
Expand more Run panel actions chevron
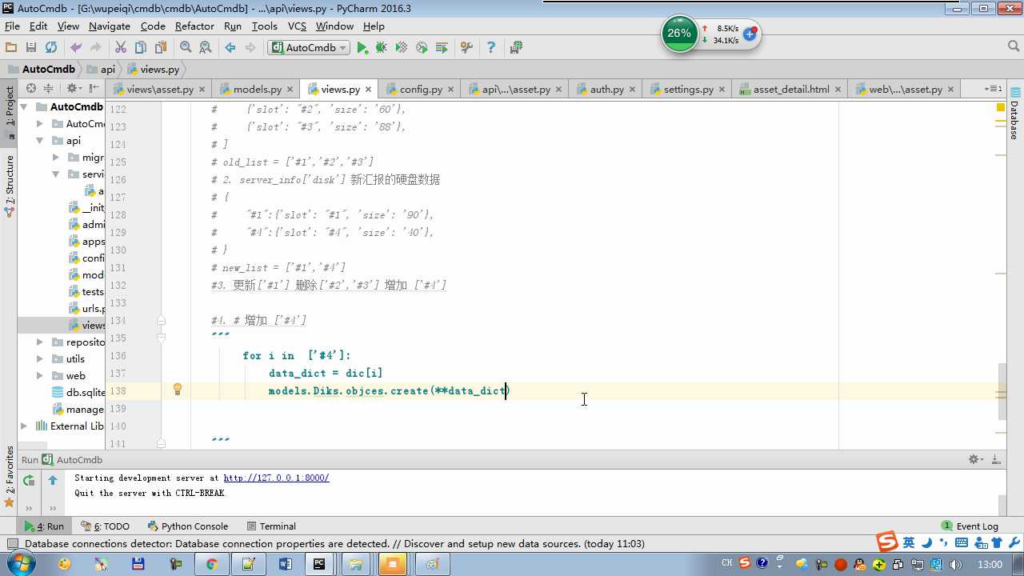click(x=29, y=507)
